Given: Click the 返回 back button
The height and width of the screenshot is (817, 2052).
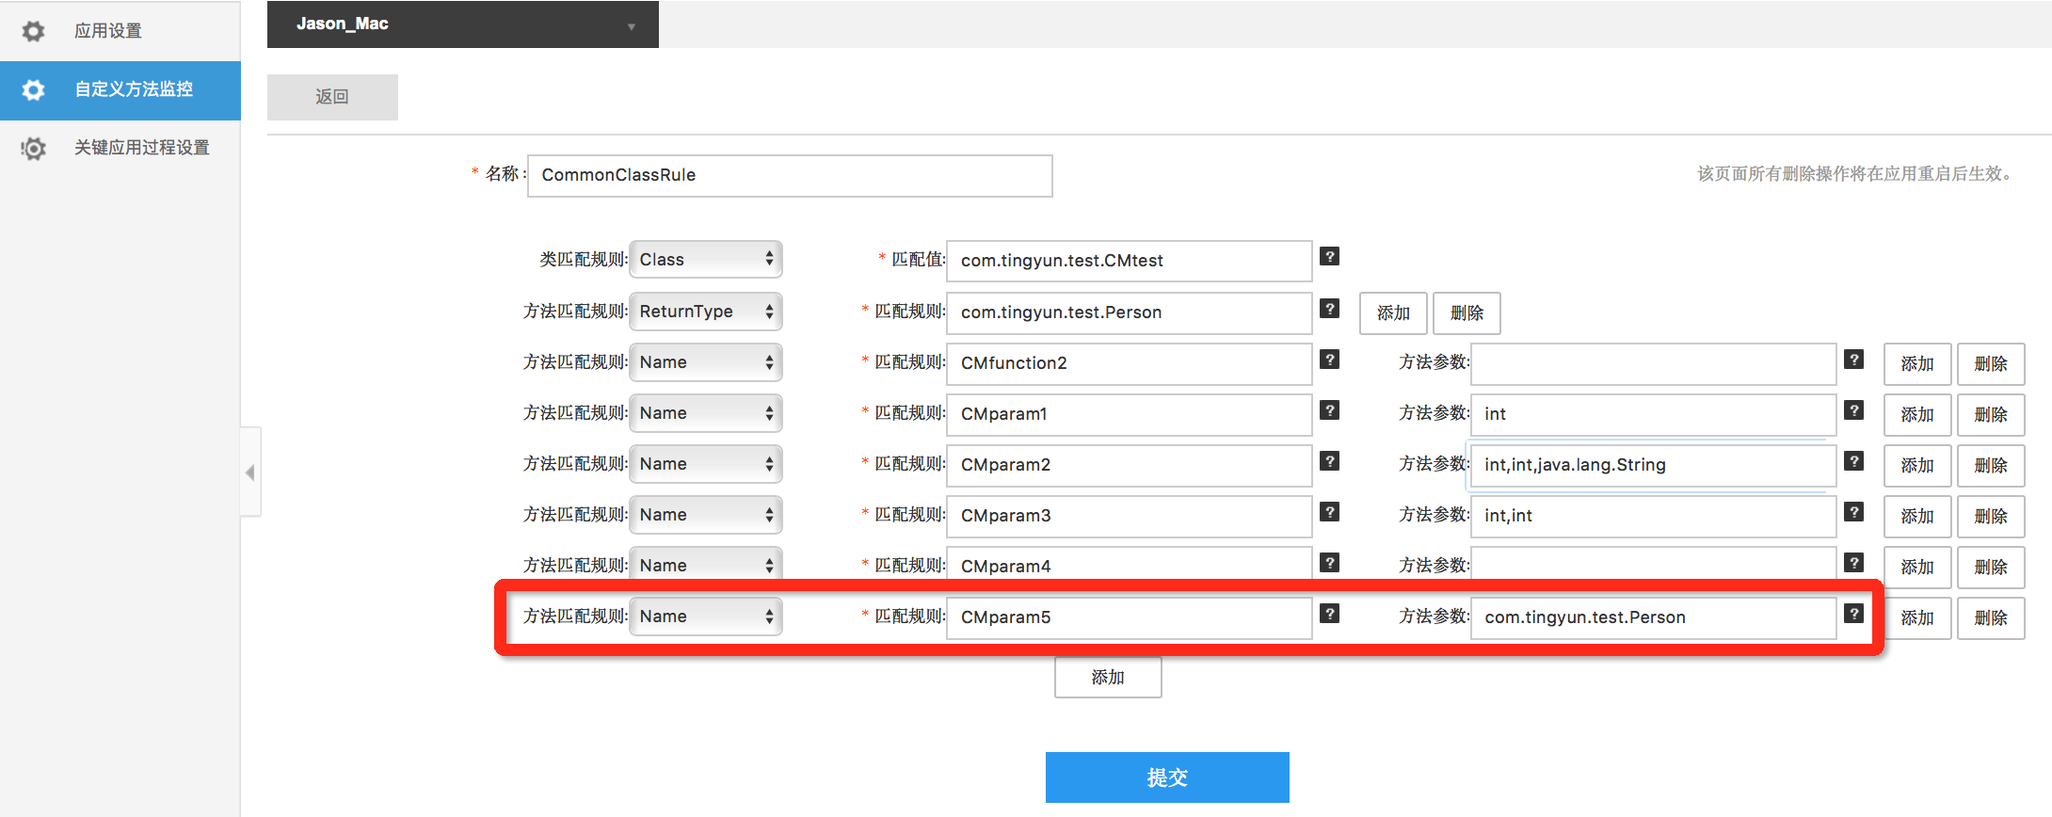Looking at the screenshot, I should point(332,97).
